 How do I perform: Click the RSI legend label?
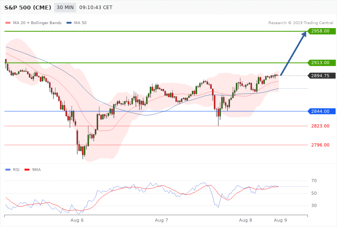[16, 170]
